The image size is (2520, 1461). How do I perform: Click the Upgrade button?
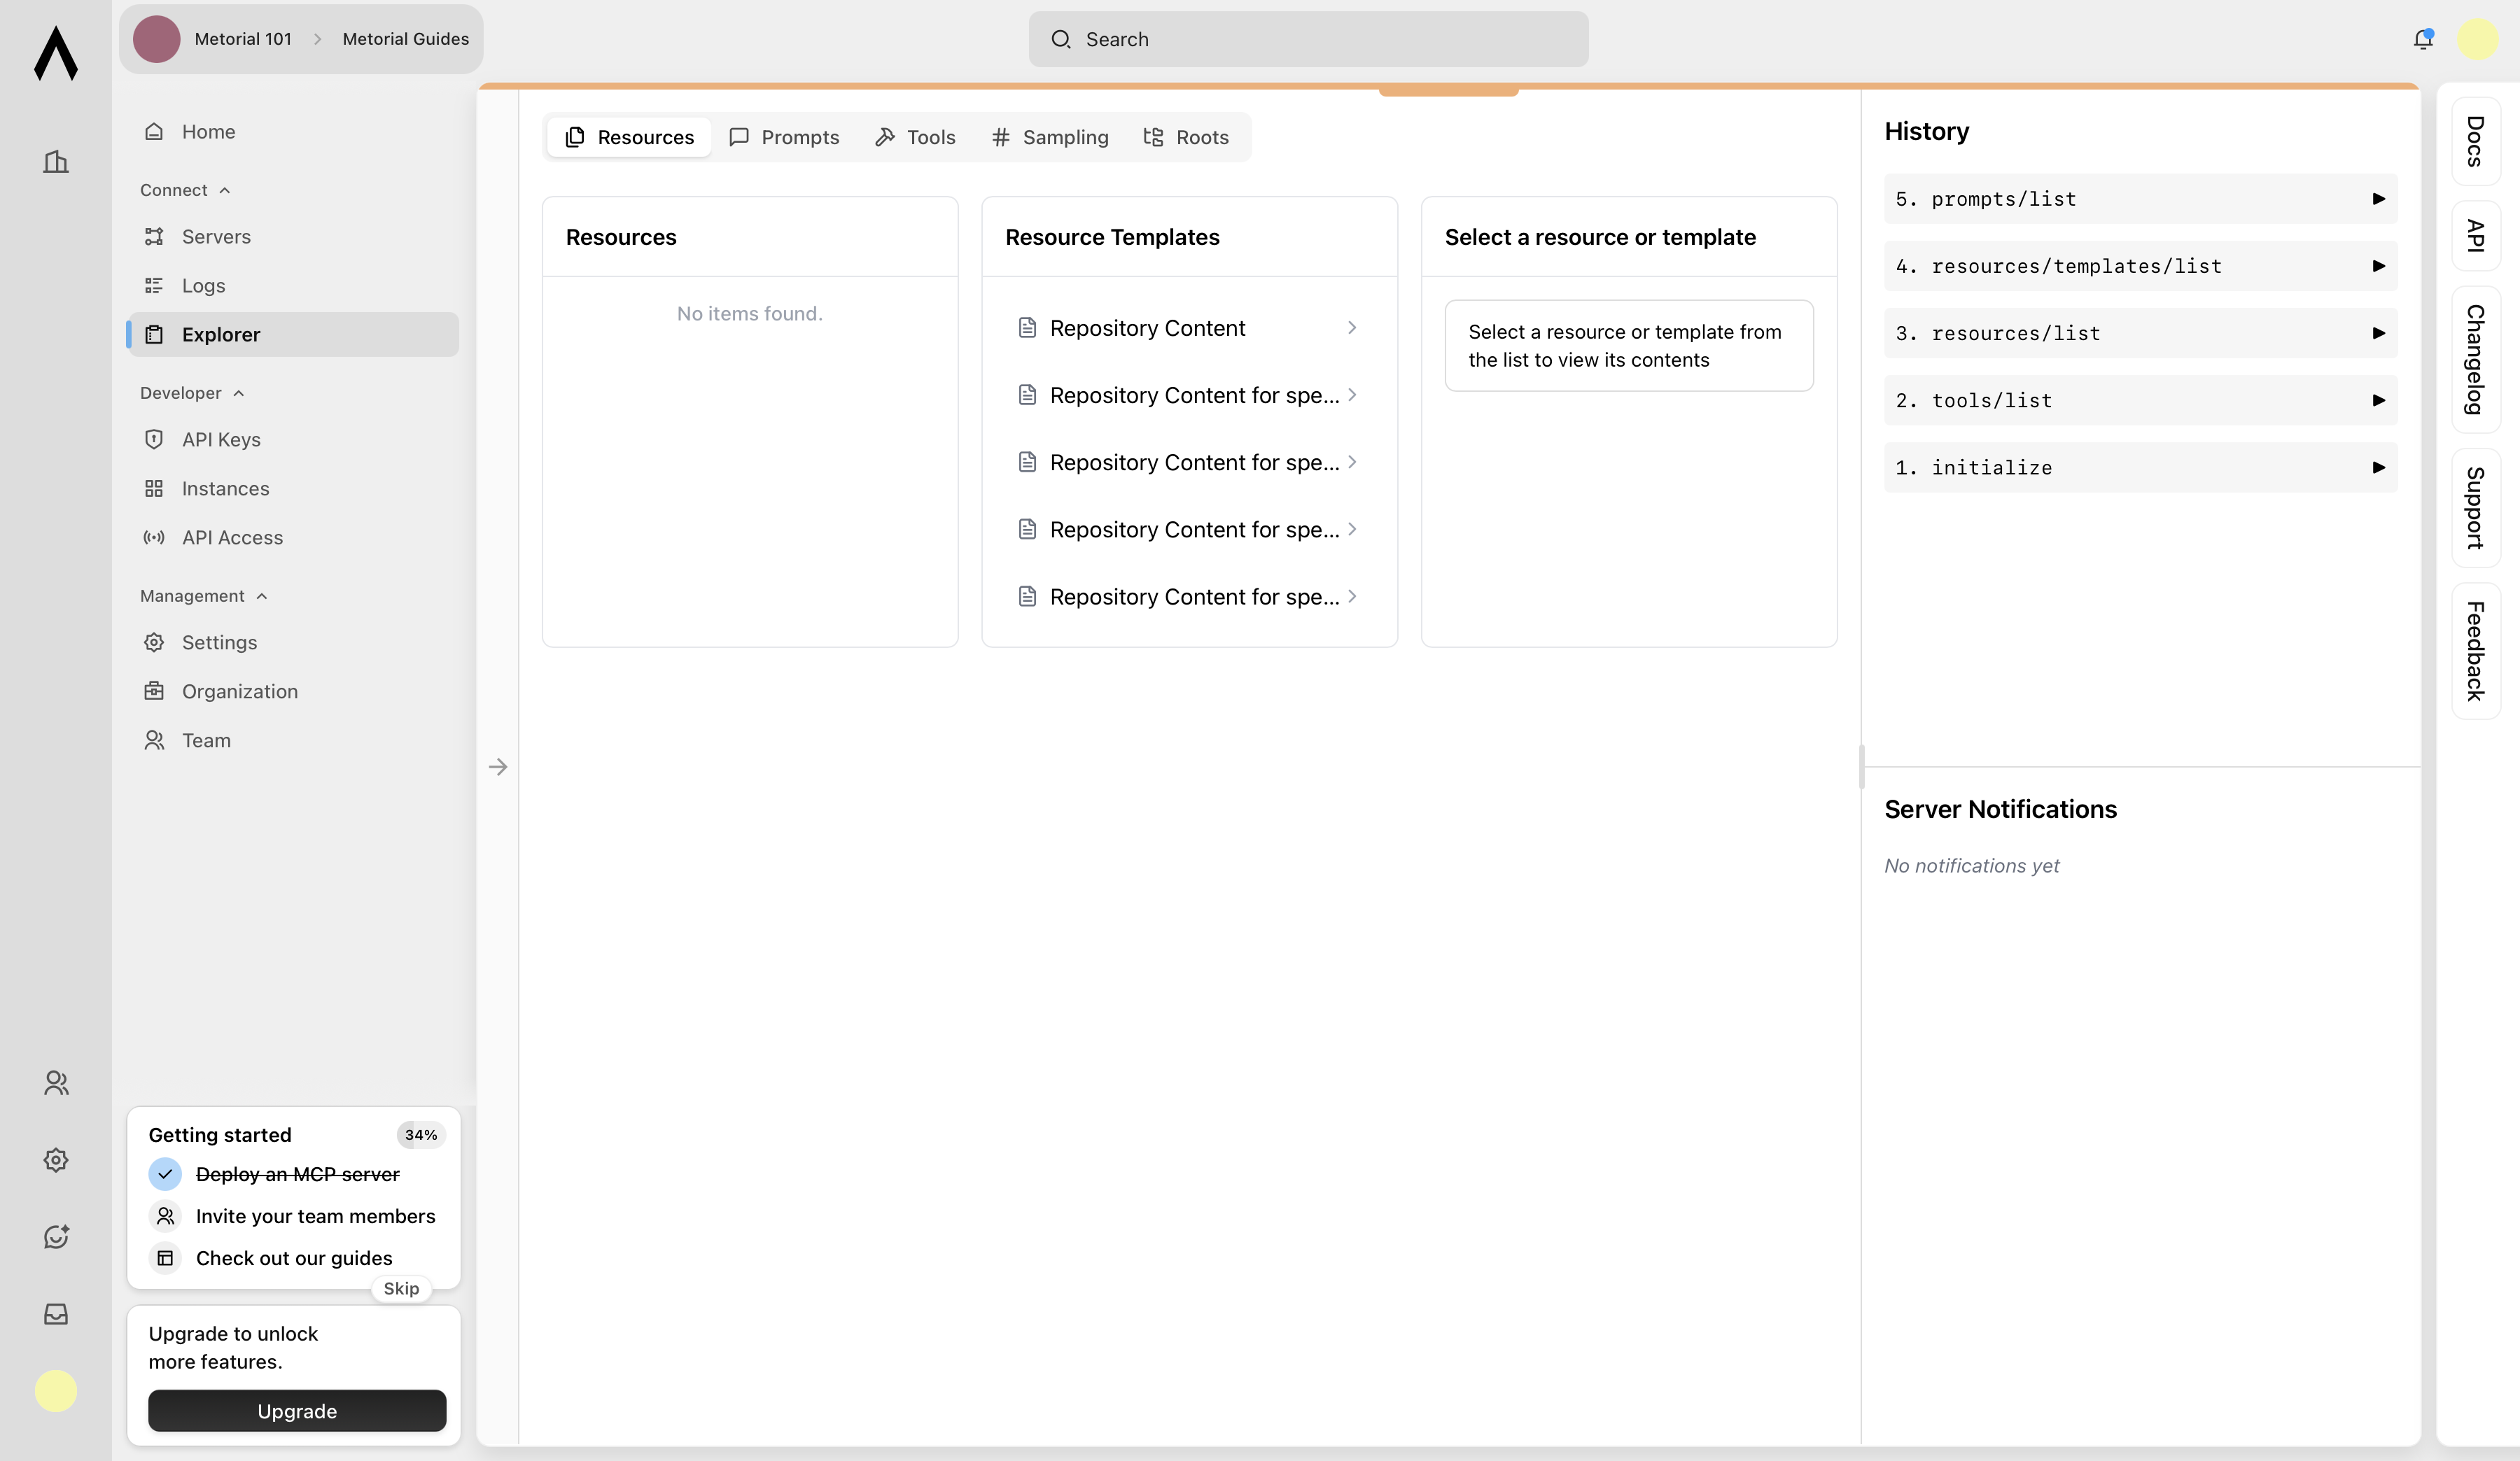(x=297, y=1410)
